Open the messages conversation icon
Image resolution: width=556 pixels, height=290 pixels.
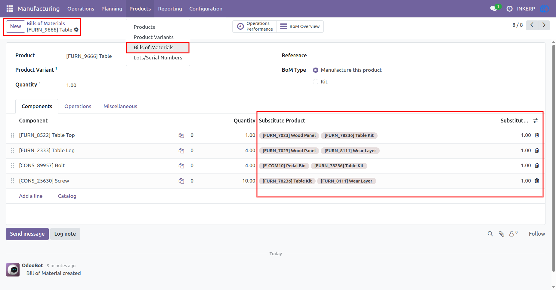click(493, 9)
